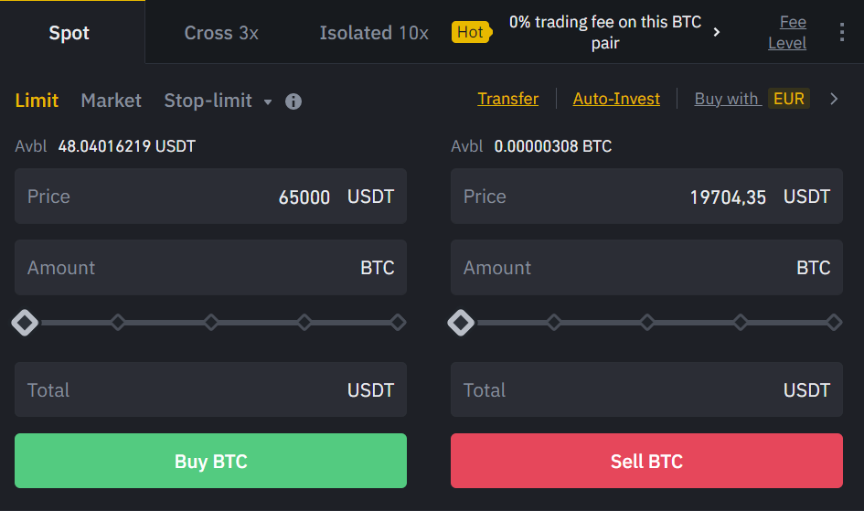Switch to the Cross 3x tab

pyautogui.click(x=221, y=33)
